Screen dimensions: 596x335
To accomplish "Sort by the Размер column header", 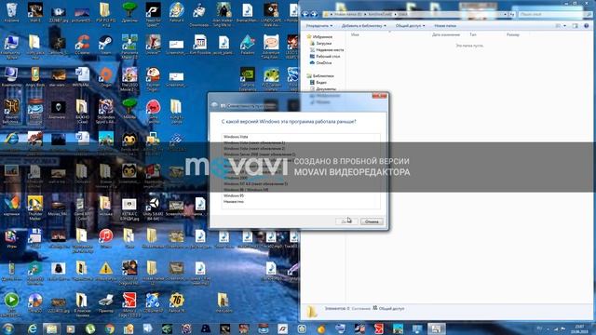I will click(x=512, y=34).
